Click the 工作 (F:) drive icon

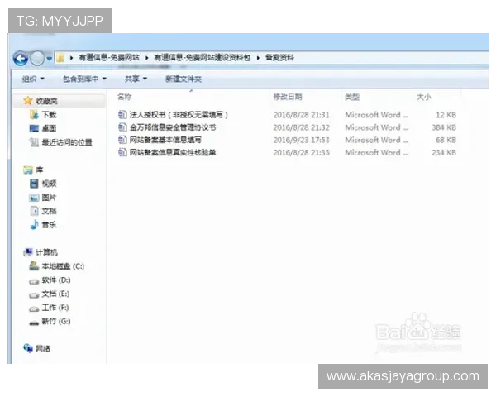tap(34, 309)
